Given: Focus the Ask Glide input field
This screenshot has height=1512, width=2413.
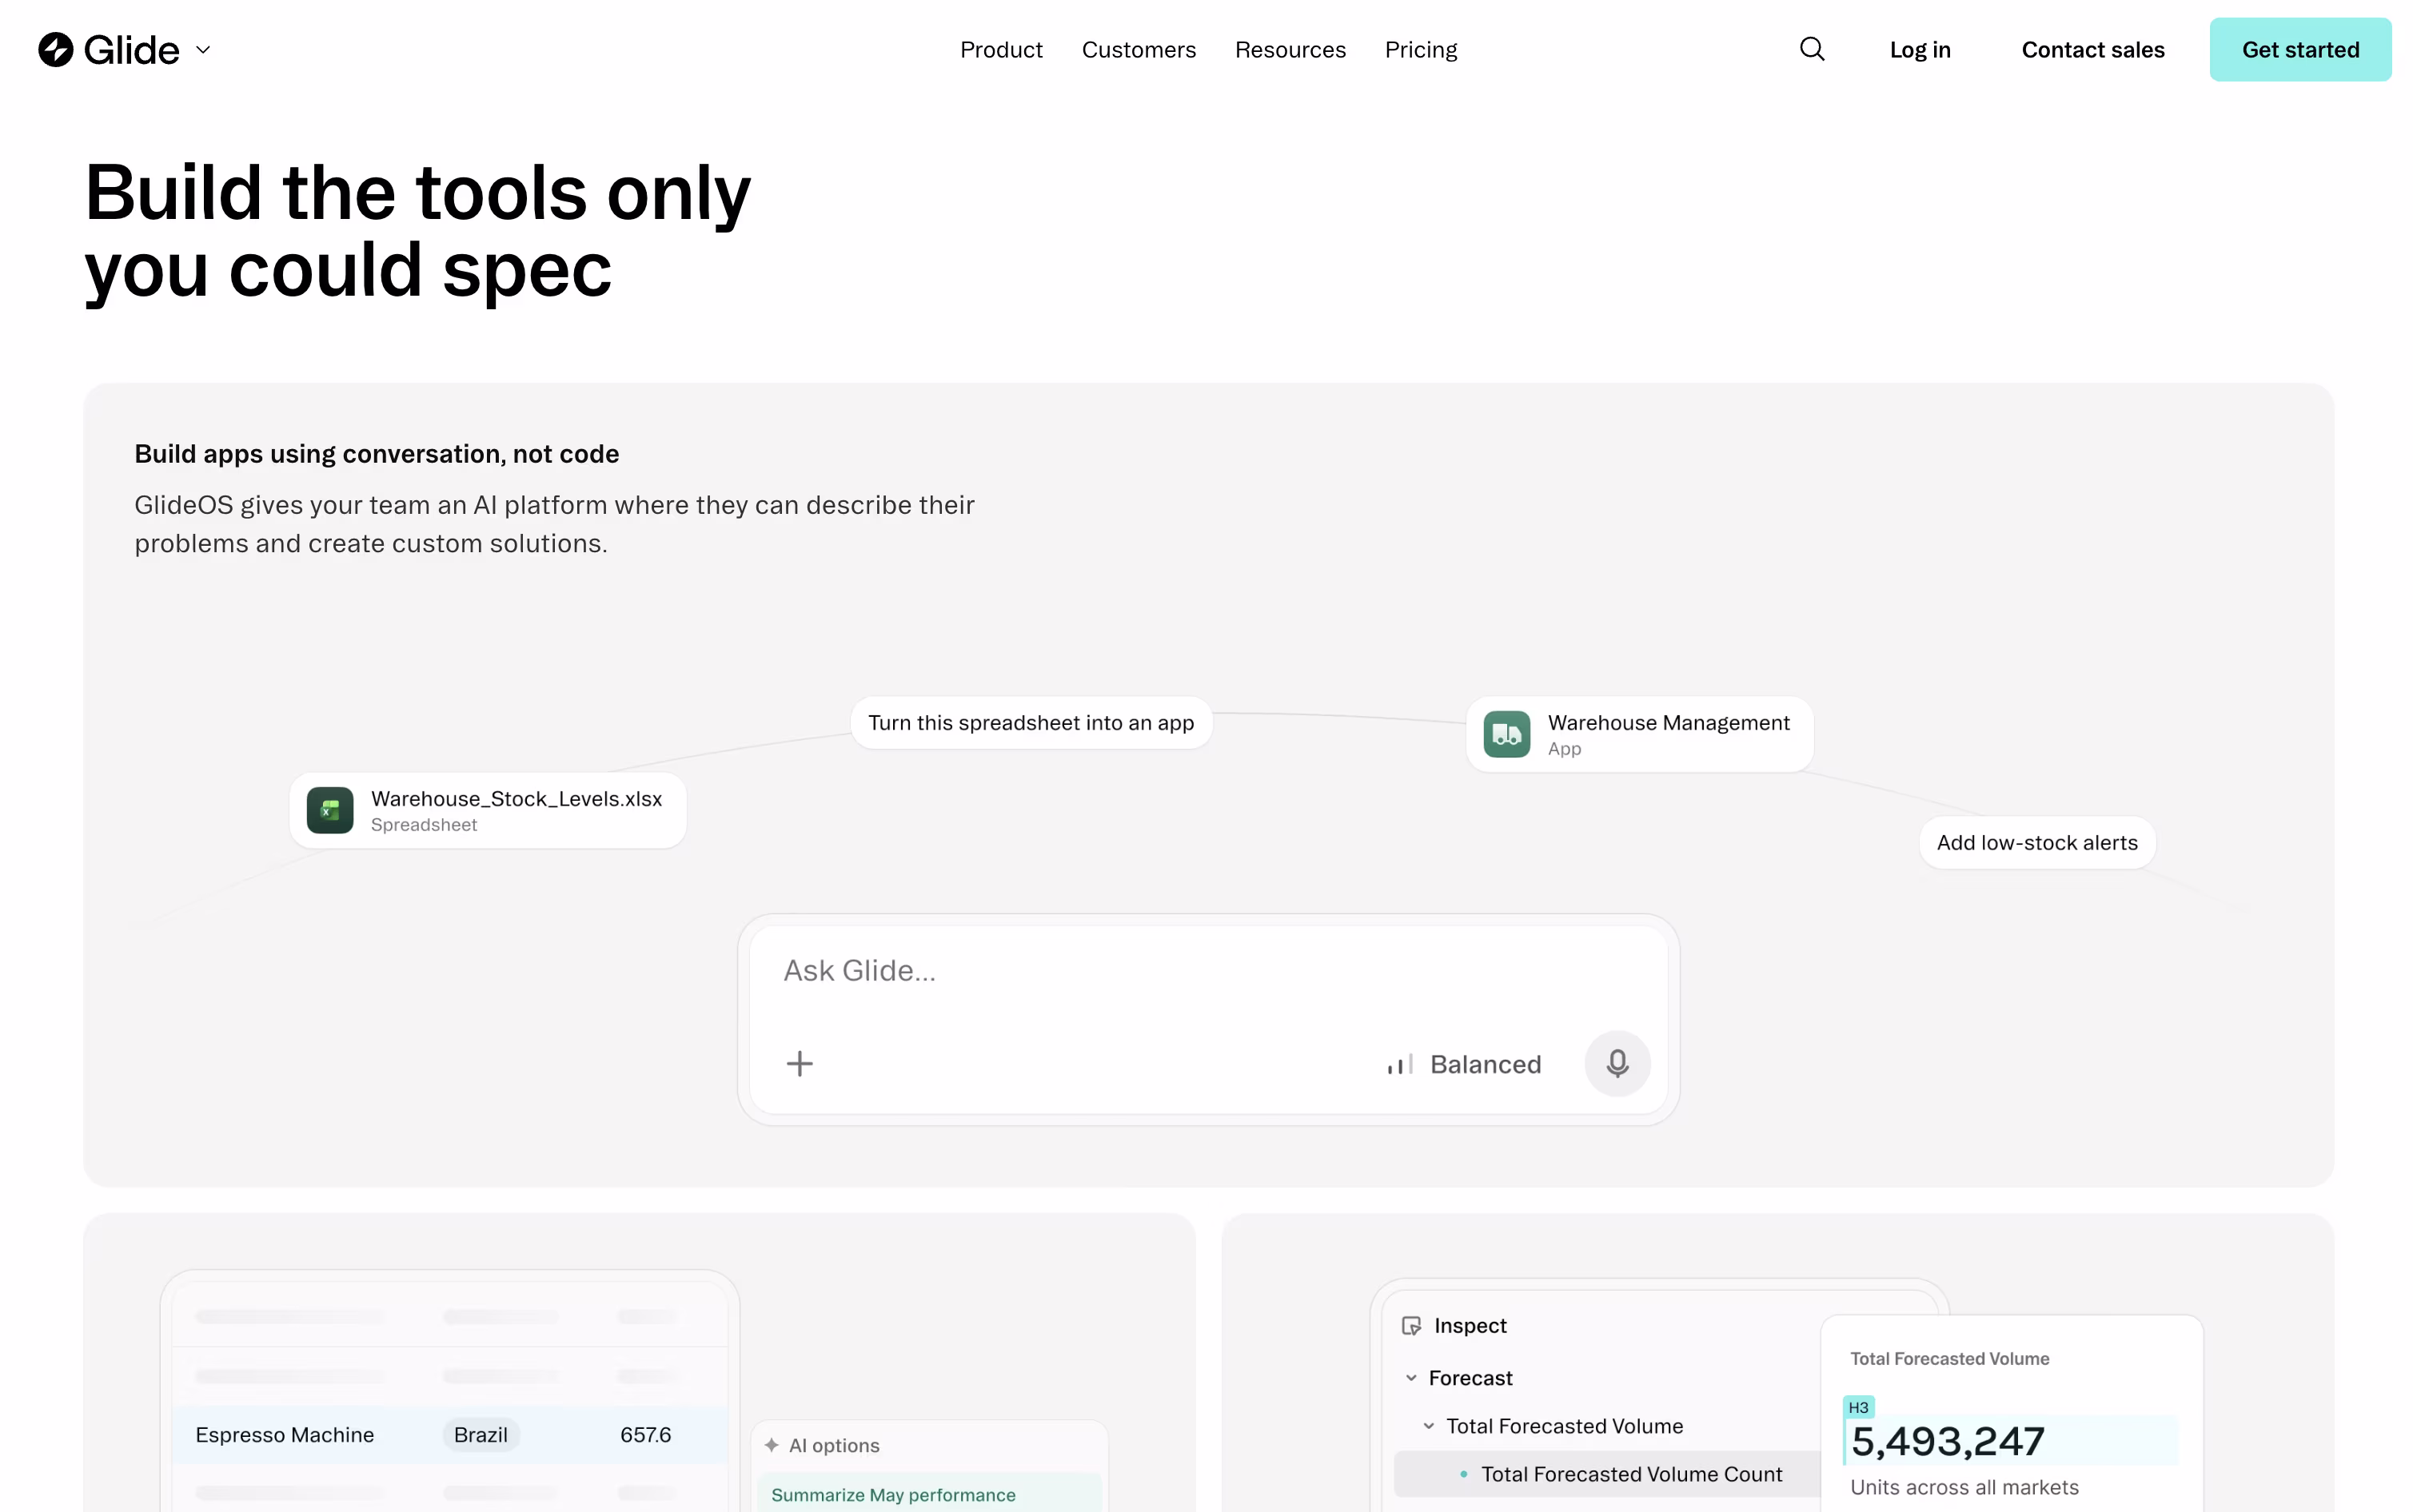Looking at the screenshot, I should [x=1207, y=971].
